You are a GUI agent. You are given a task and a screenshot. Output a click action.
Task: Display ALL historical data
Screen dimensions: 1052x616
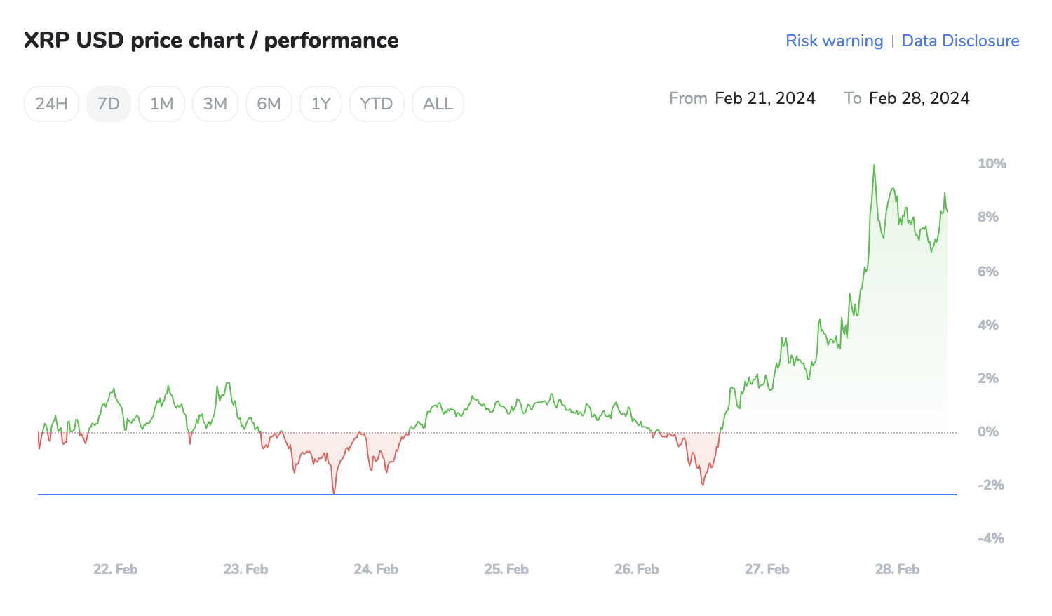(x=438, y=103)
